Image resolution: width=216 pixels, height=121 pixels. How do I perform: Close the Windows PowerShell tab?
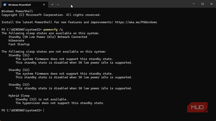[44, 5]
